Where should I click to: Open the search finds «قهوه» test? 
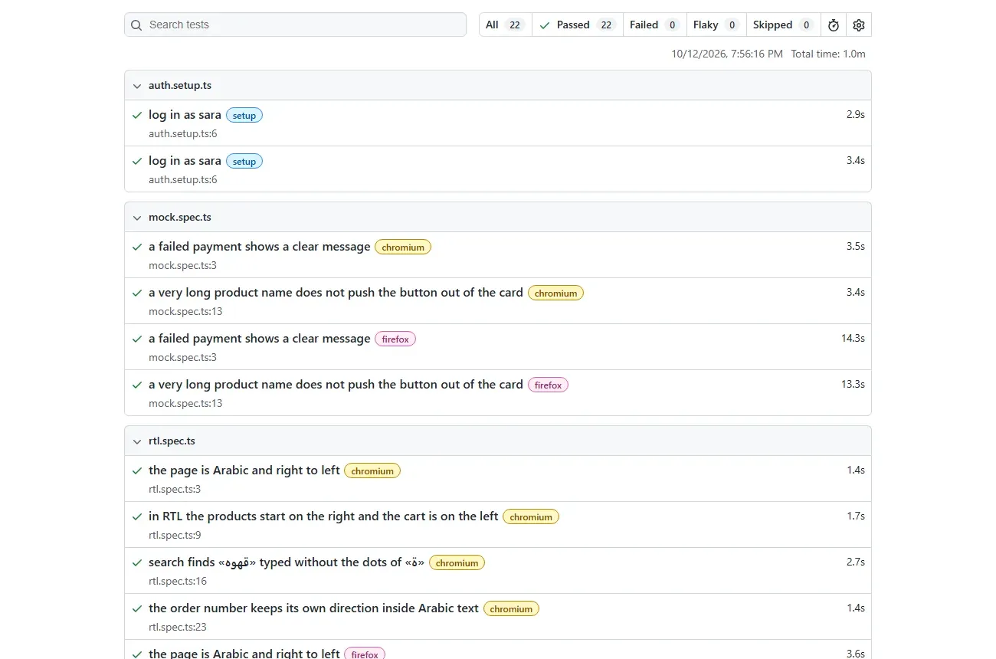(287, 562)
